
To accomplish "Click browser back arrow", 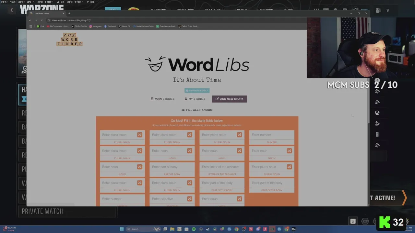I will click(30, 20).
